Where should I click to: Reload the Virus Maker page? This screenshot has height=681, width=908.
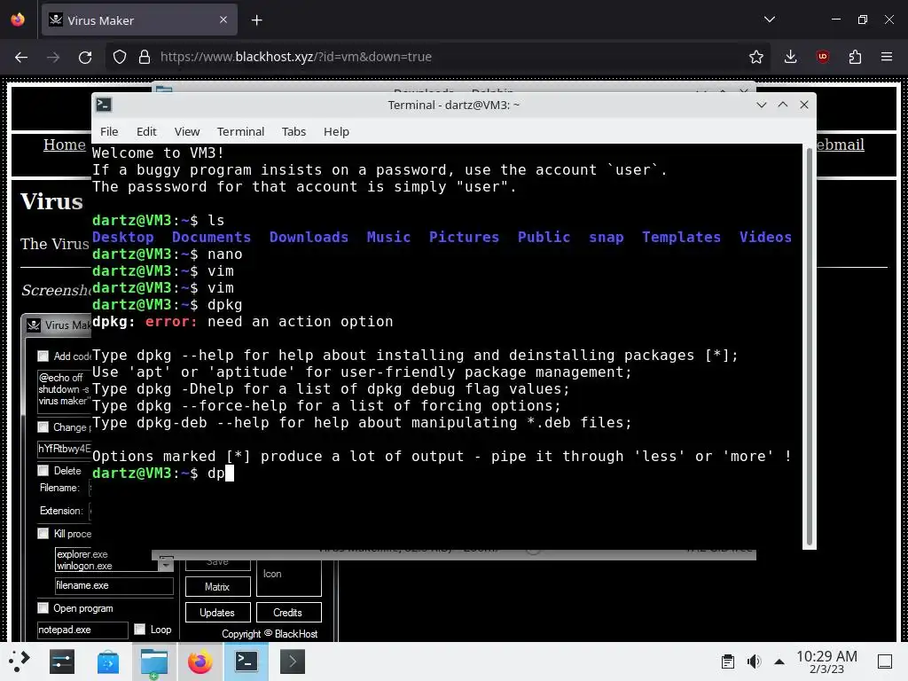tap(85, 57)
